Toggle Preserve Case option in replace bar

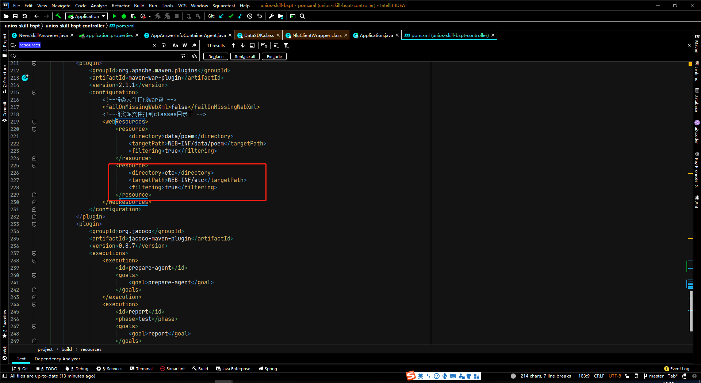point(194,56)
